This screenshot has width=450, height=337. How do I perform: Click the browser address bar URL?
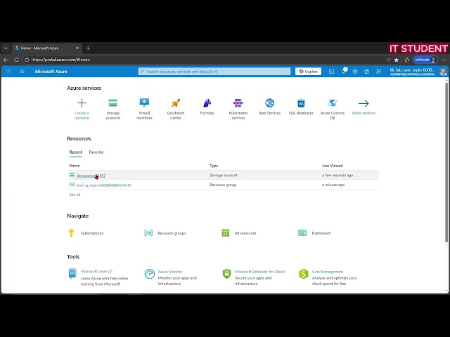pos(60,60)
